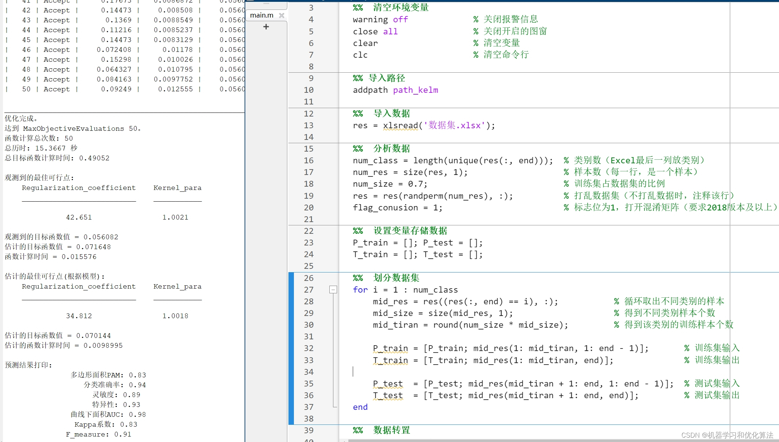
Task: Click the '%% 划分数据集' section header
Action: 386,278
